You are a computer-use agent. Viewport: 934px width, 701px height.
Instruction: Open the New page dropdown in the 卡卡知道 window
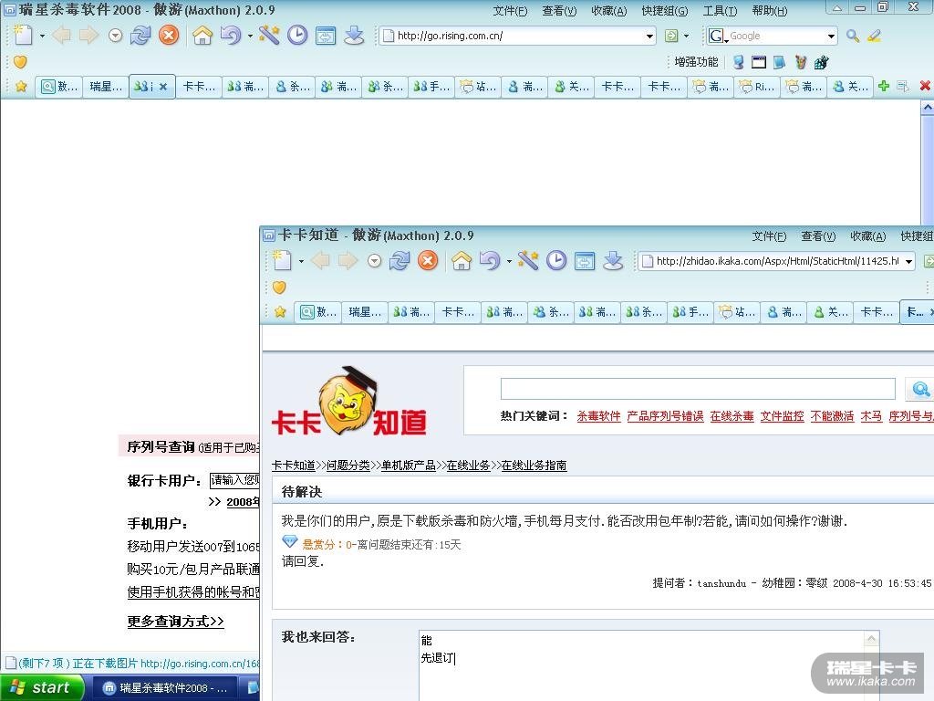coord(301,261)
